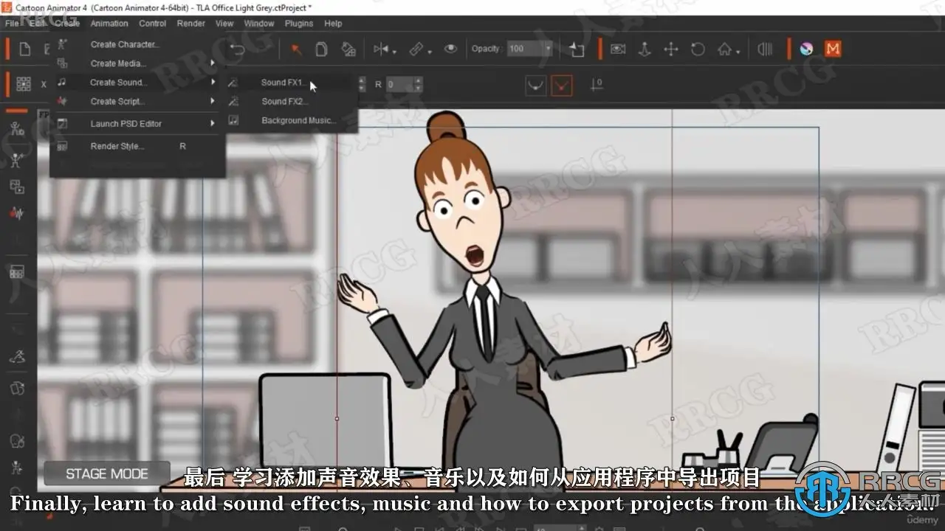Select the orange arrow pointer tool

pos(296,49)
